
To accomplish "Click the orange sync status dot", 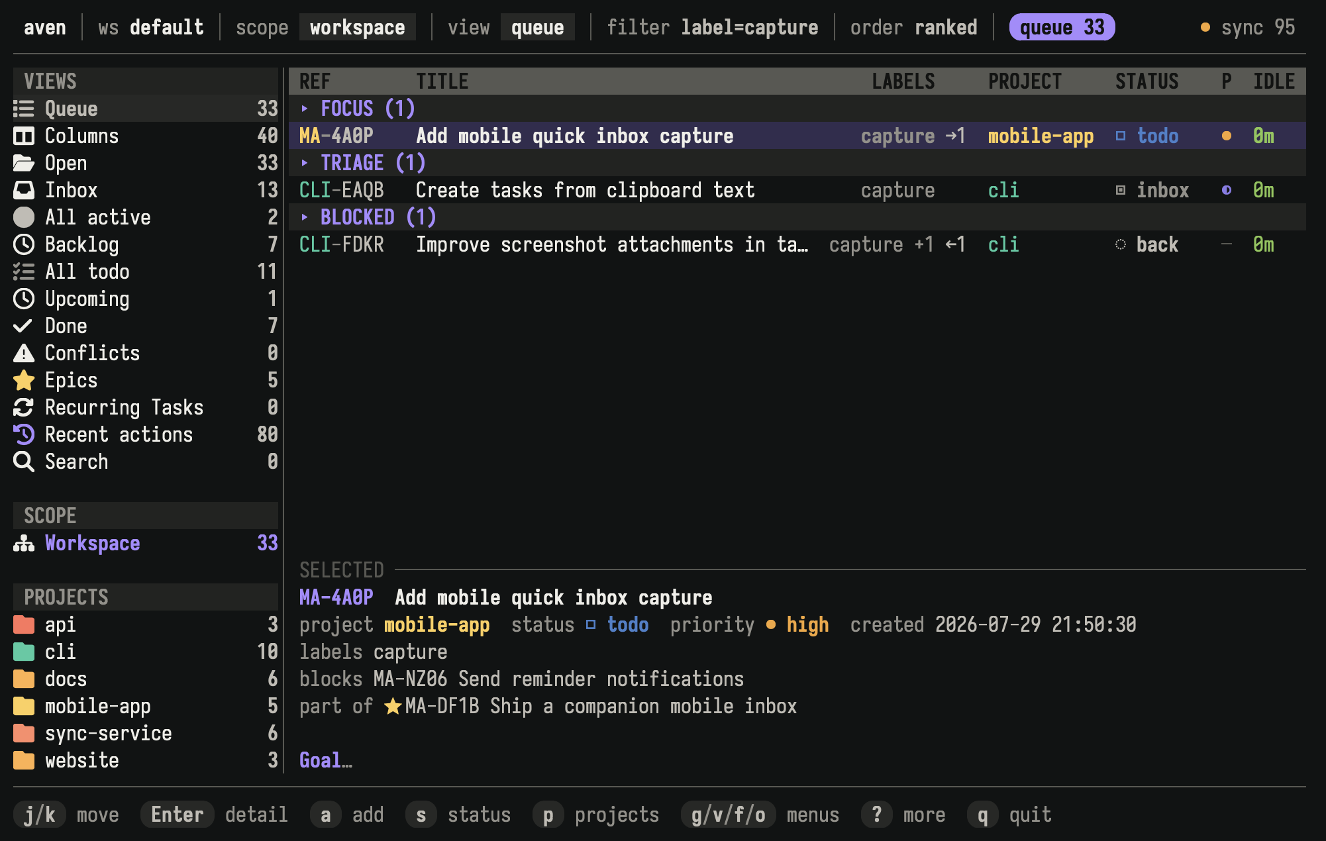I will pos(1205,27).
